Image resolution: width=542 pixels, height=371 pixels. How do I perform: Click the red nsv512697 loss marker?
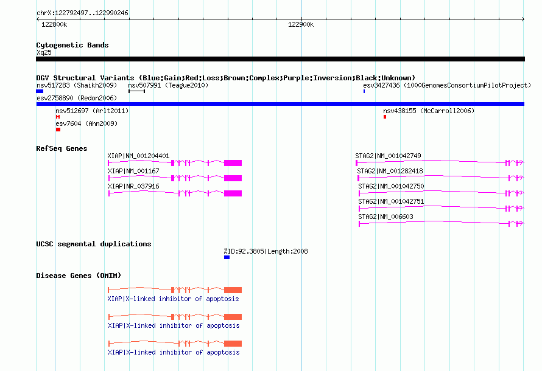point(58,117)
